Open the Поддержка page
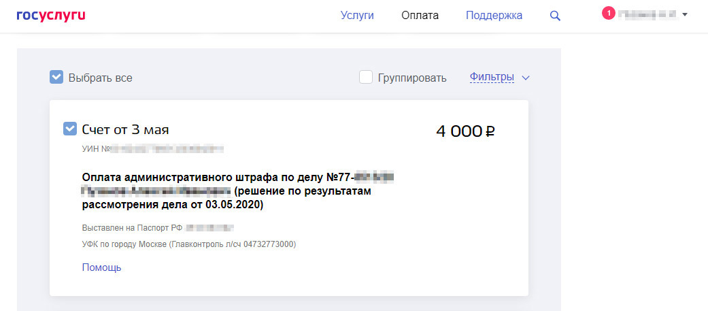Image resolution: width=708 pixels, height=311 pixels. click(494, 16)
